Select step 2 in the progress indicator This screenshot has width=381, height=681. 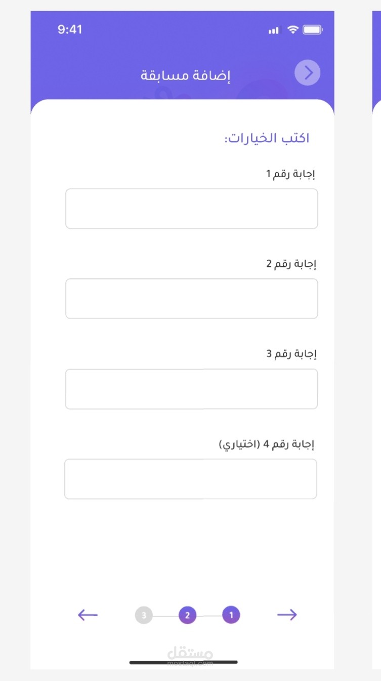tap(187, 615)
